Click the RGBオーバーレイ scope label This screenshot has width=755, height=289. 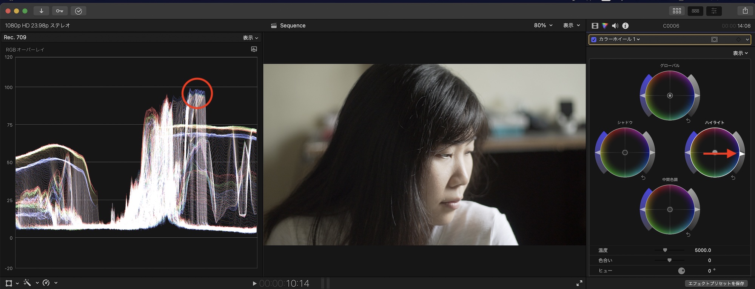pos(25,50)
